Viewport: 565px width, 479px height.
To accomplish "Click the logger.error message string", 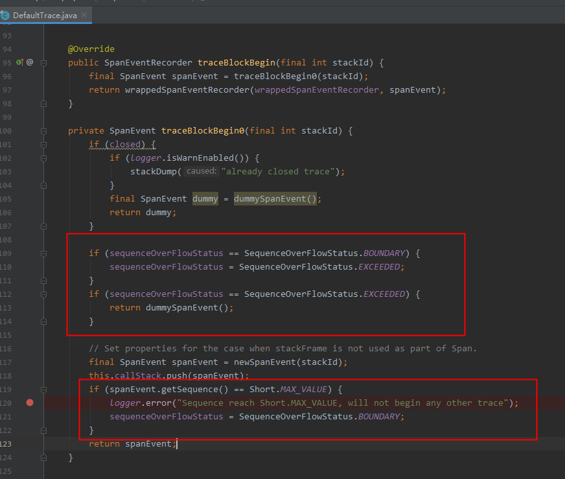I will coord(343,403).
